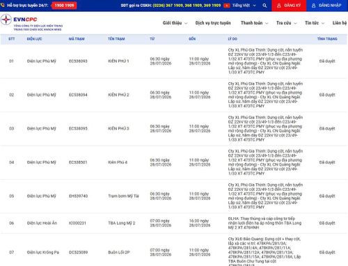The width and height of the screenshot is (348, 266).
Task: Open the search magnifier icon
Action: pyautogui.click(x=264, y=6)
